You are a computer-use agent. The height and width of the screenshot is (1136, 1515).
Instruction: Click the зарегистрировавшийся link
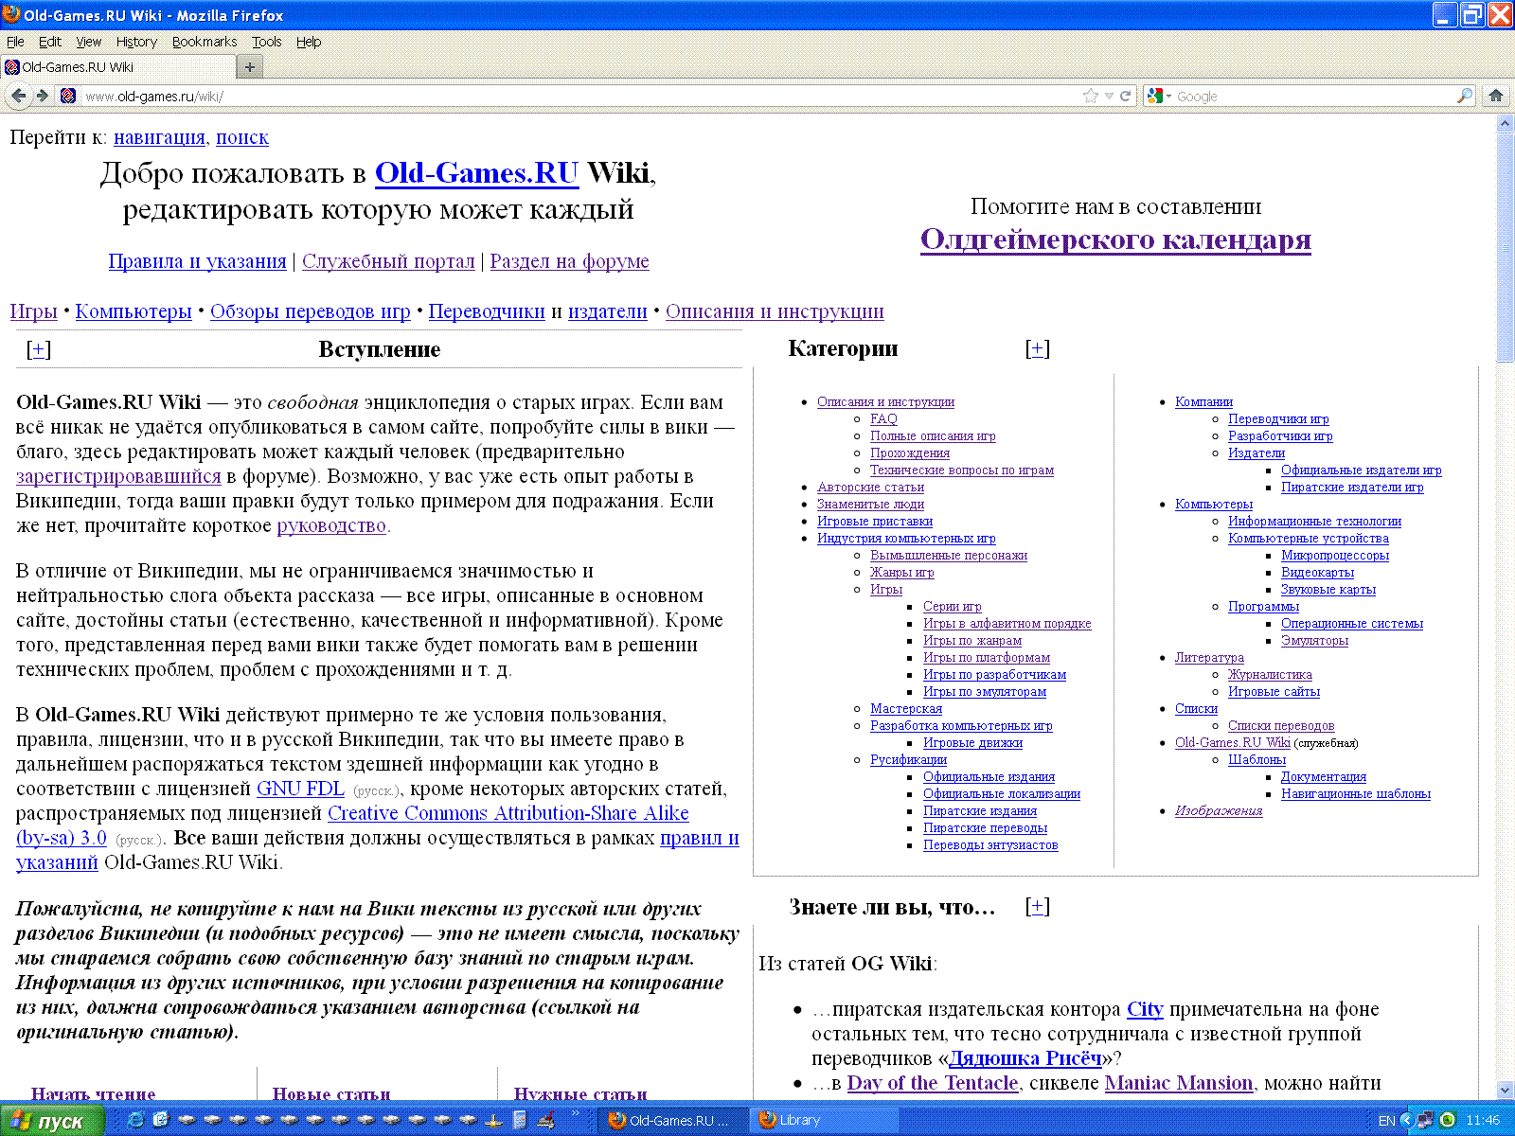point(118,476)
